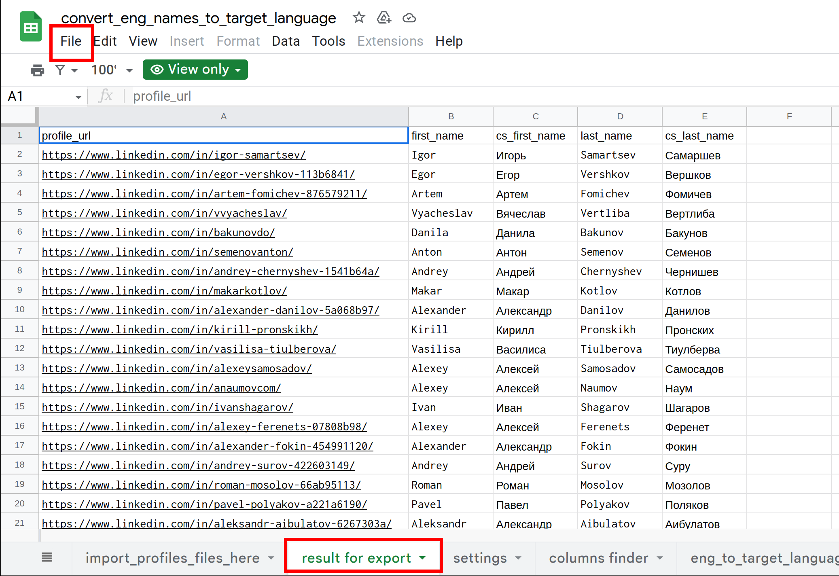Open the File menu
The image size is (839, 576).
pos(71,41)
